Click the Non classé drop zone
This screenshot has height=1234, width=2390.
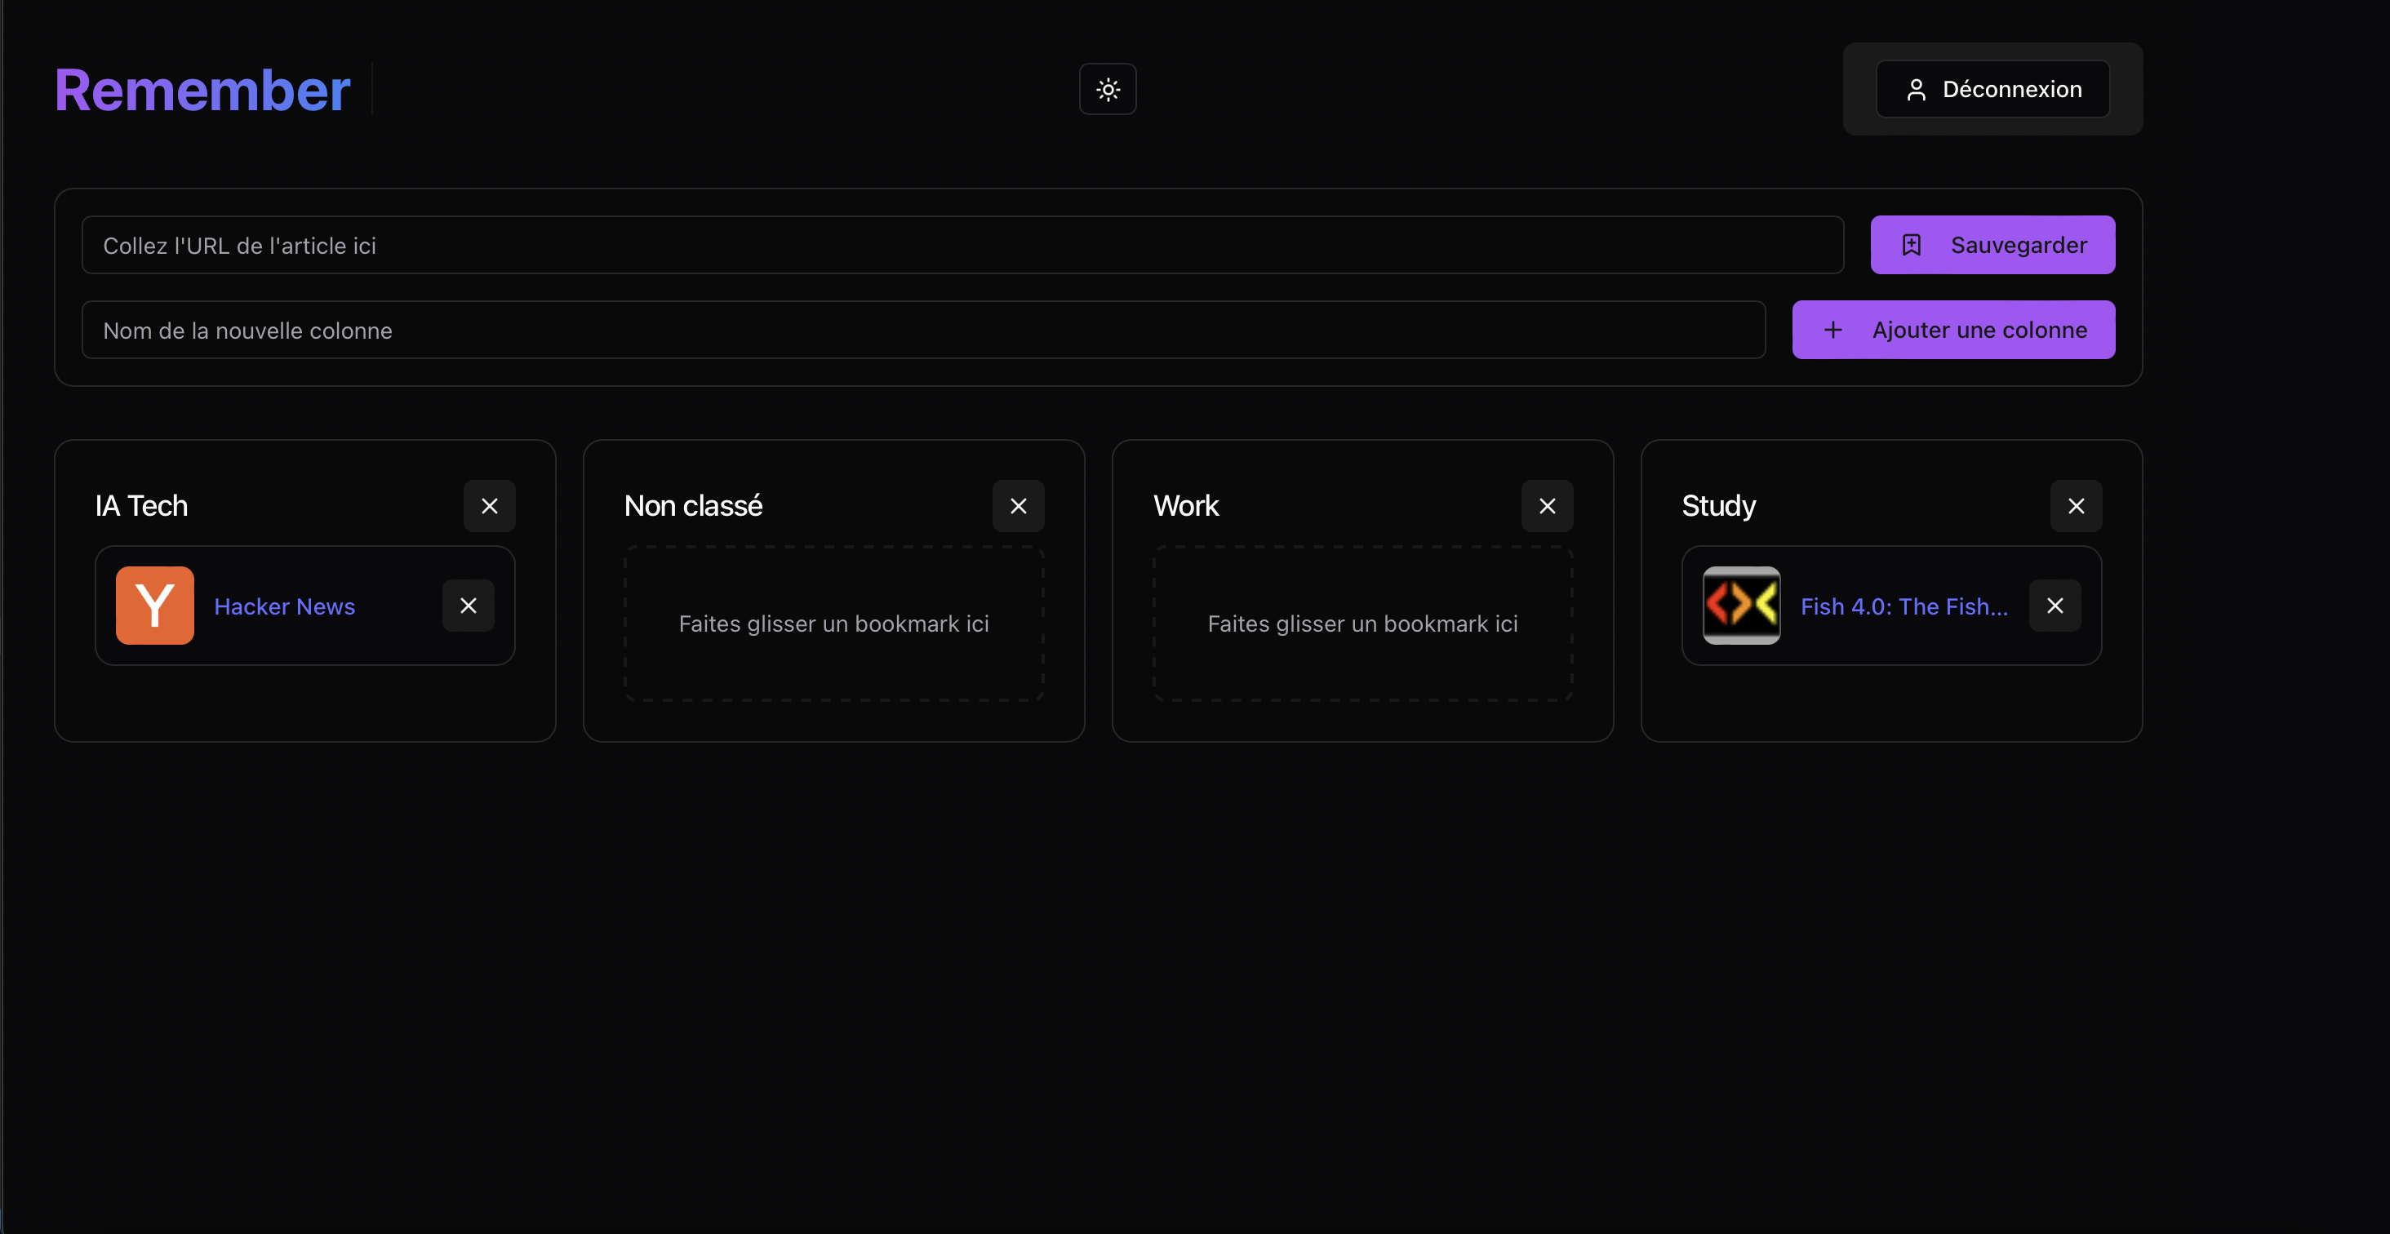click(x=833, y=624)
